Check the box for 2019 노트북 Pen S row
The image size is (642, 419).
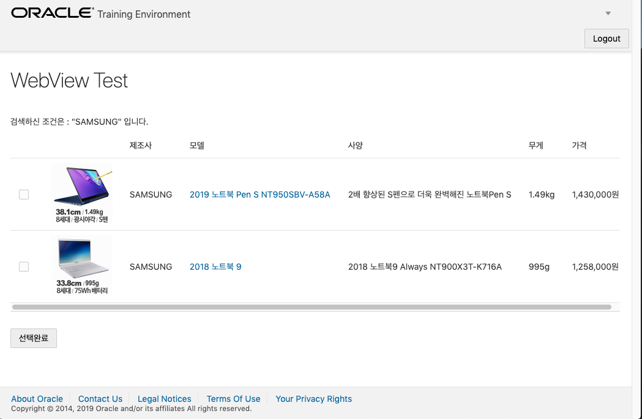coord(24,195)
